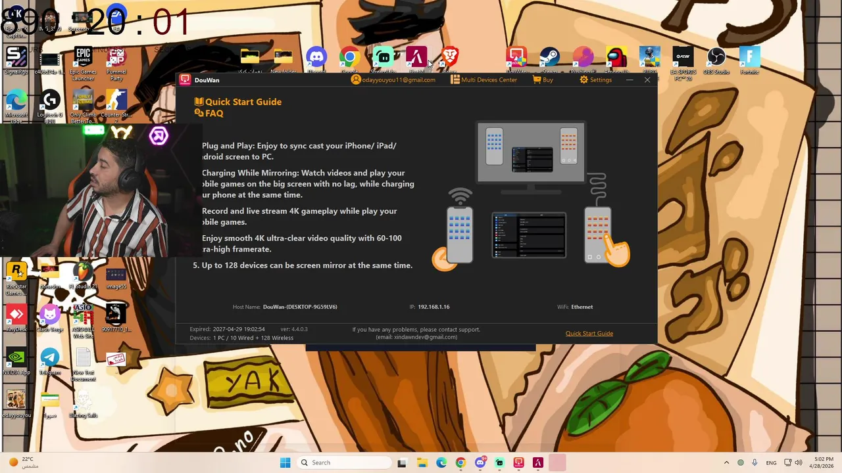Open the Multi Devices Center in DouWan
The width and height of the screenshot is (842, 473).
tap(483, 79)
